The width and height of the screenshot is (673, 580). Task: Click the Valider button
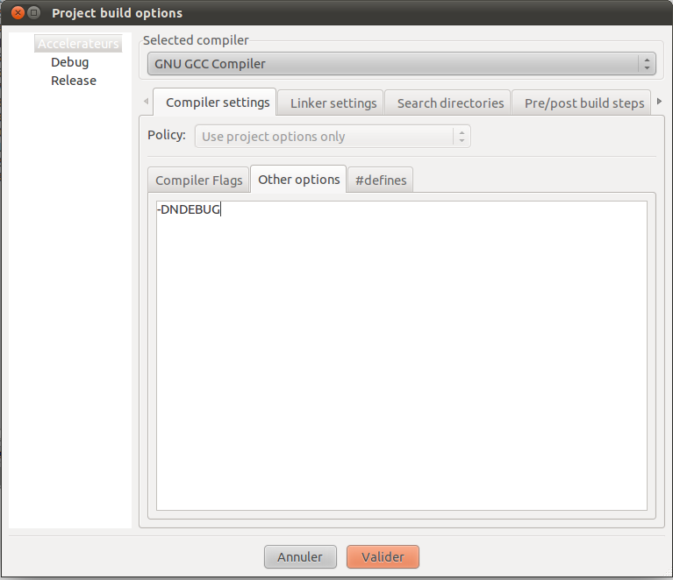(383, 557)
